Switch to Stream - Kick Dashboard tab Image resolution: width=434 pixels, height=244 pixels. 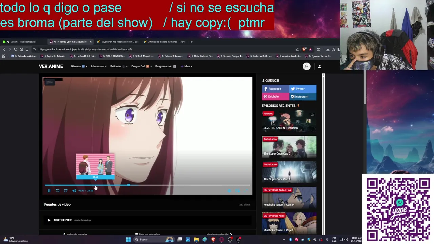click(23, 42)
